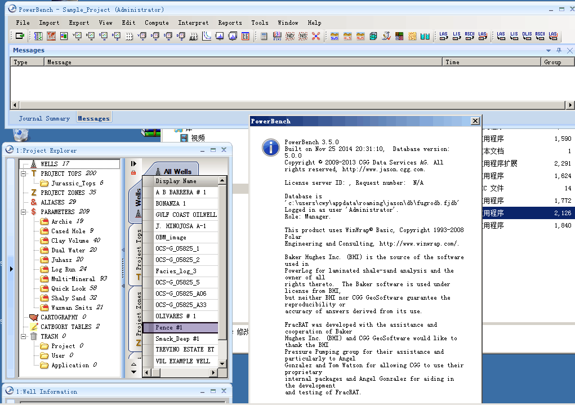Screen dimensions: 575x405
Task: Toggle the Messages panel auto-hide pin
Action: 559,50
